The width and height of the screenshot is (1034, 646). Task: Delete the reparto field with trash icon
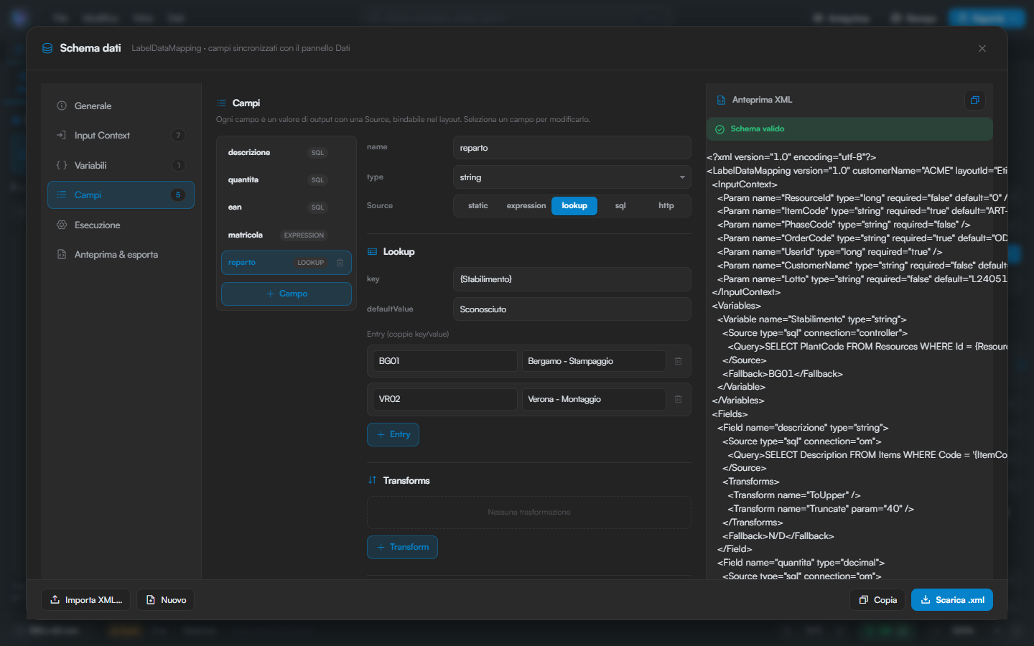coord(340,263)
